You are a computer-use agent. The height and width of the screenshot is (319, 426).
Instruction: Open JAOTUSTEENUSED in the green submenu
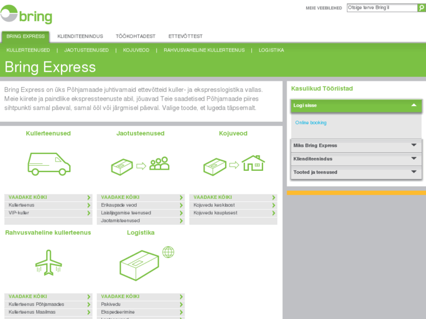pyautogui.click(x=86, y=50)
